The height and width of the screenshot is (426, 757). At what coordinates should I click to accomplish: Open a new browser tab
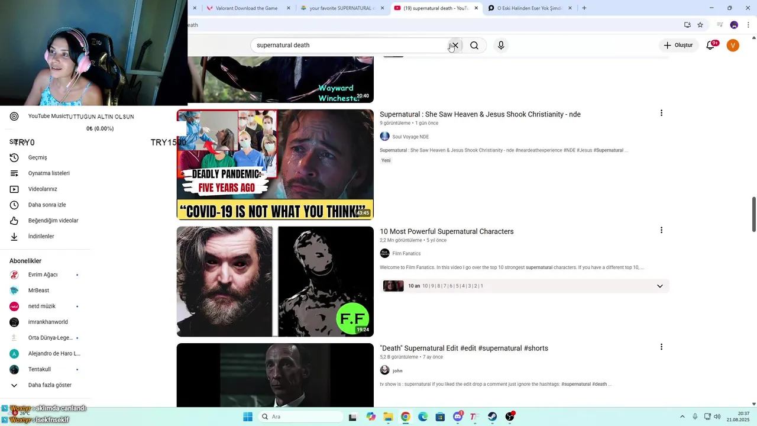click(x=584, y=8)
